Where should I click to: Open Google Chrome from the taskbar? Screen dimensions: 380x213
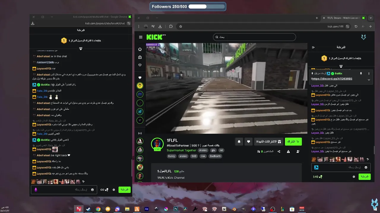[x=98, y=209]
